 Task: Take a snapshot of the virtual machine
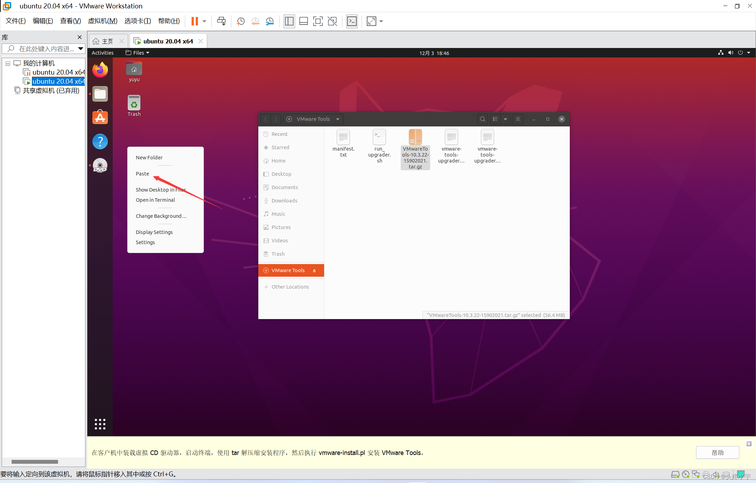[241, 21]
